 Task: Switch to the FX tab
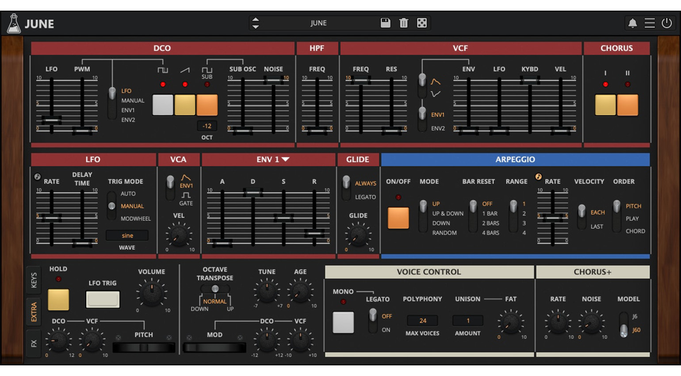coord(34,343)
